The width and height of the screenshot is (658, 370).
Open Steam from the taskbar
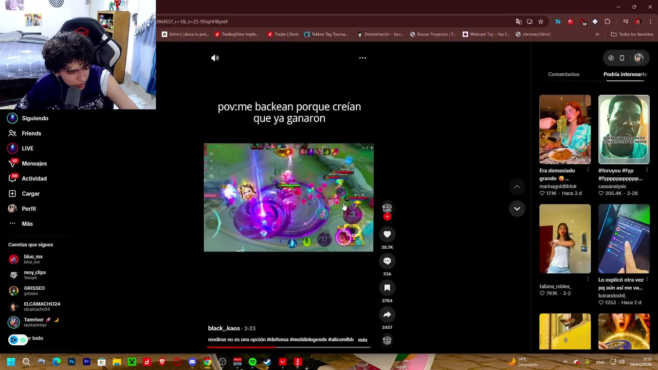(267, 362)
